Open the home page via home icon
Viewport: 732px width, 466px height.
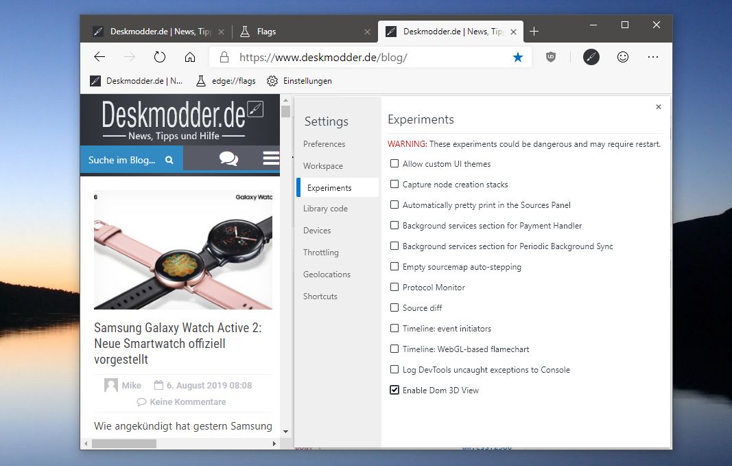[189, 57]
